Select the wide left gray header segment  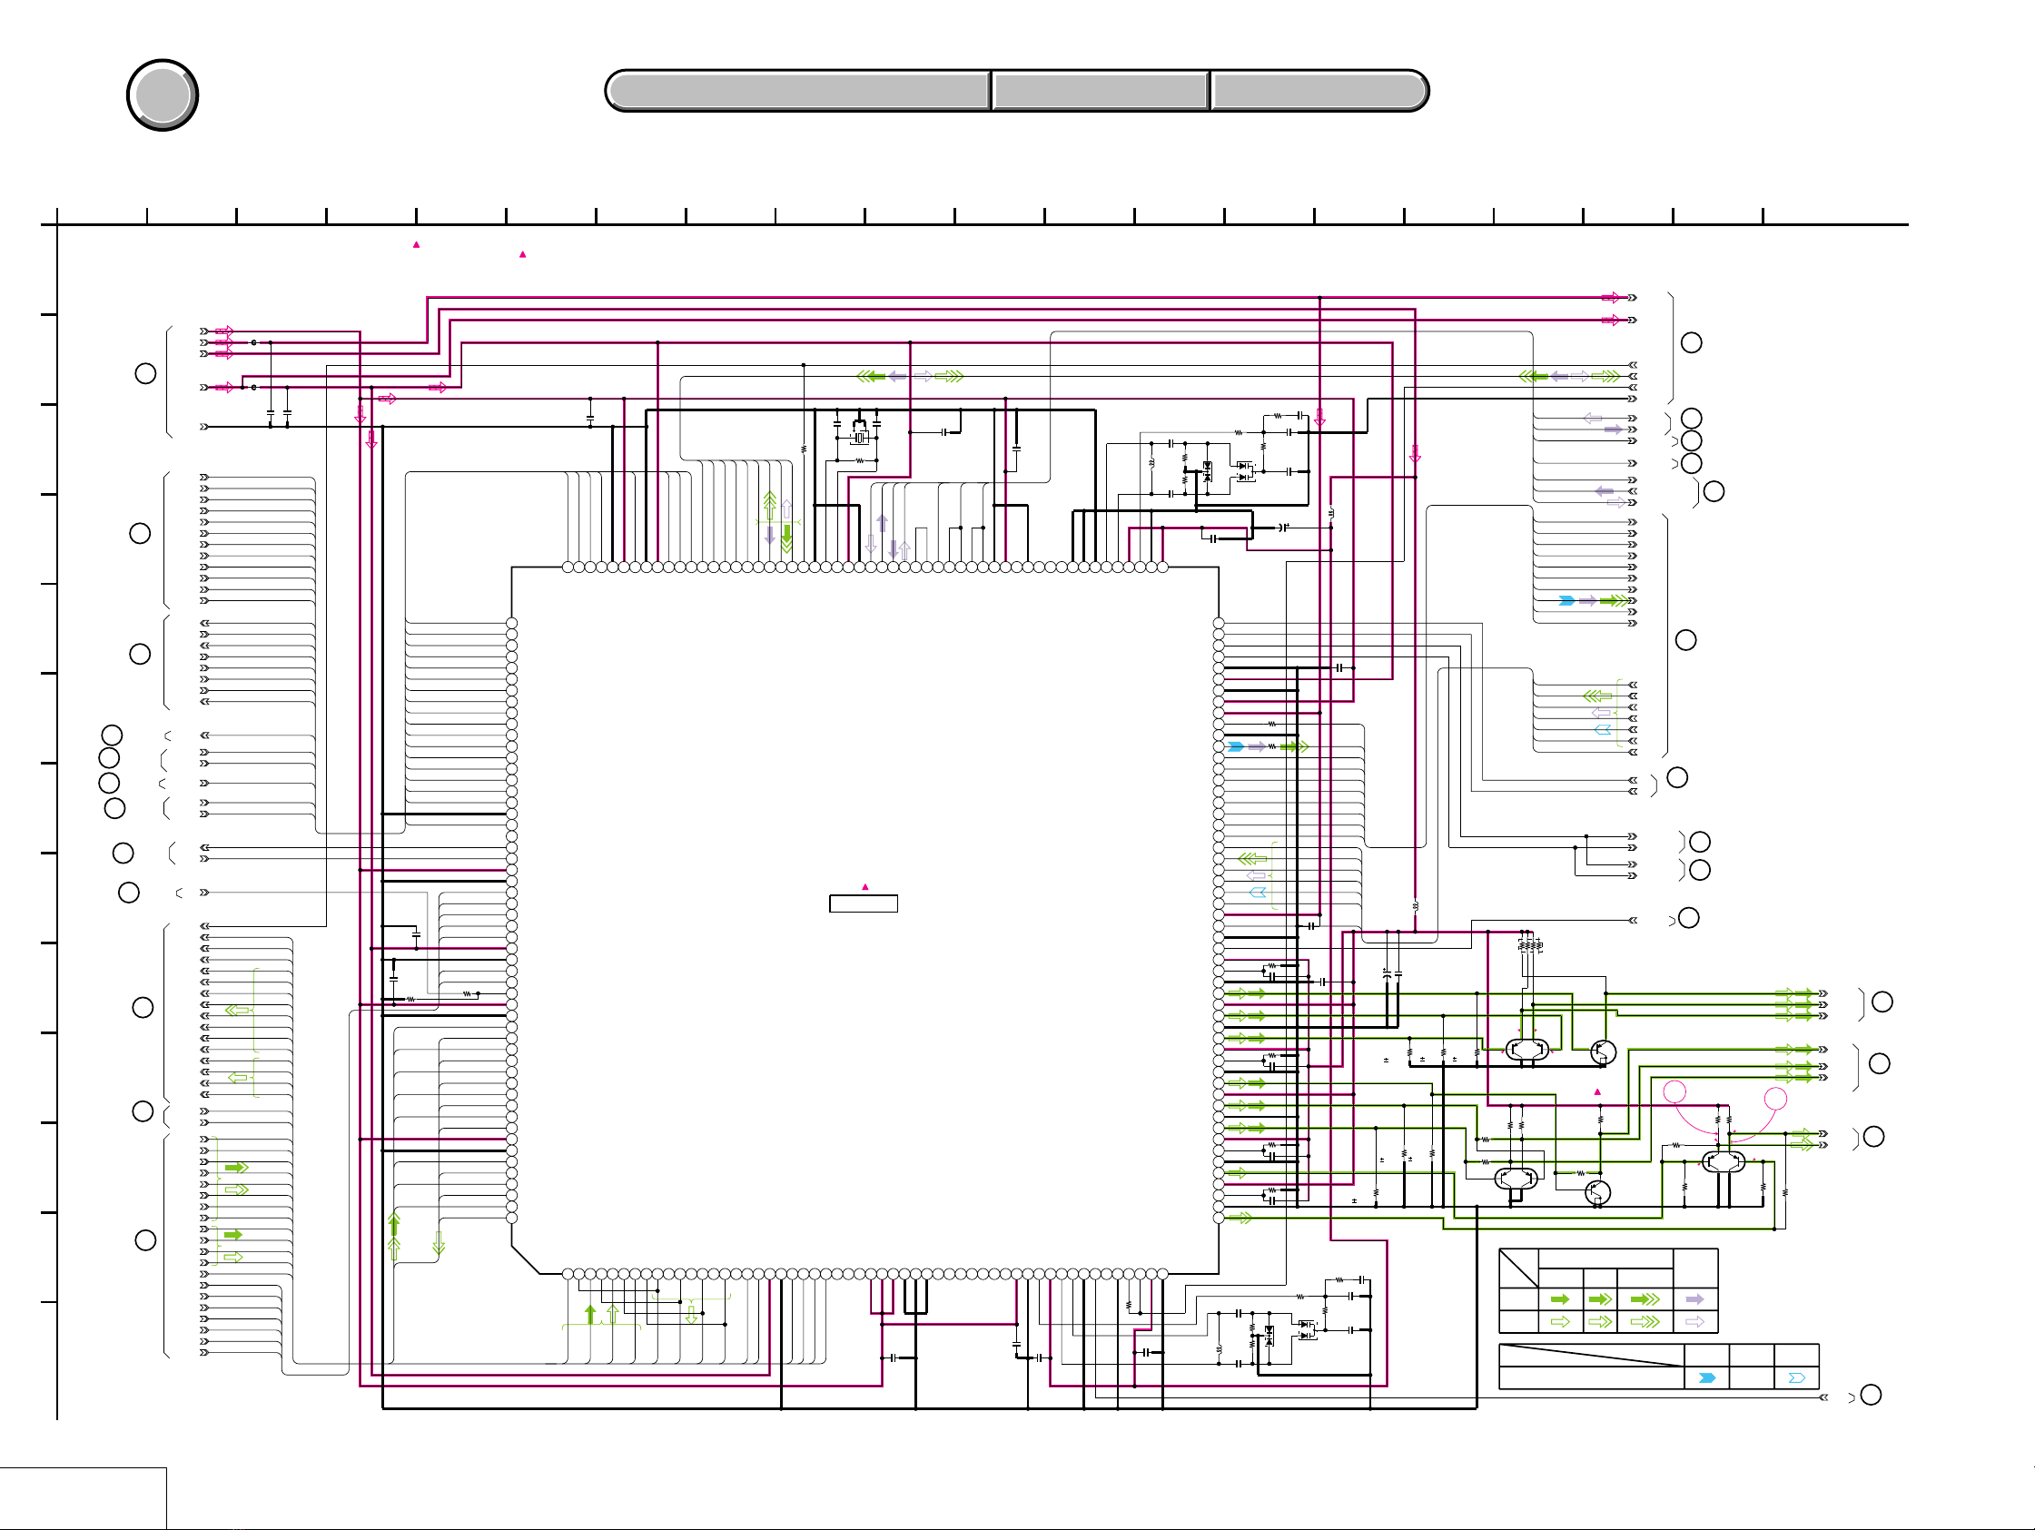[x=797, y=91]
